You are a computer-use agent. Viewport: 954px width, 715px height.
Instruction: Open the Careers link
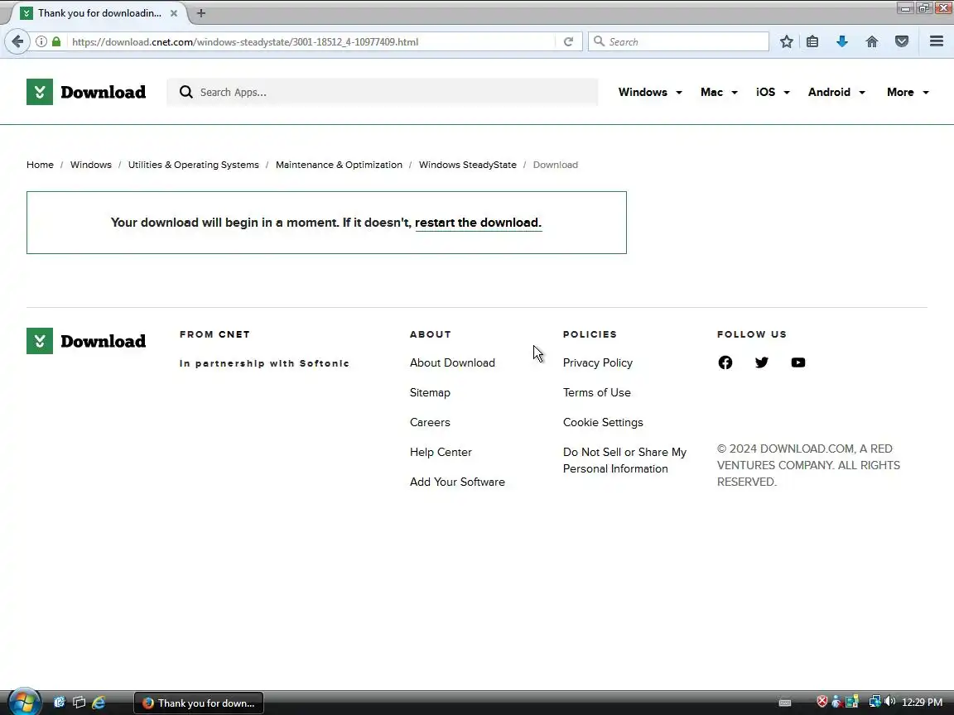(x=430, y=422)
